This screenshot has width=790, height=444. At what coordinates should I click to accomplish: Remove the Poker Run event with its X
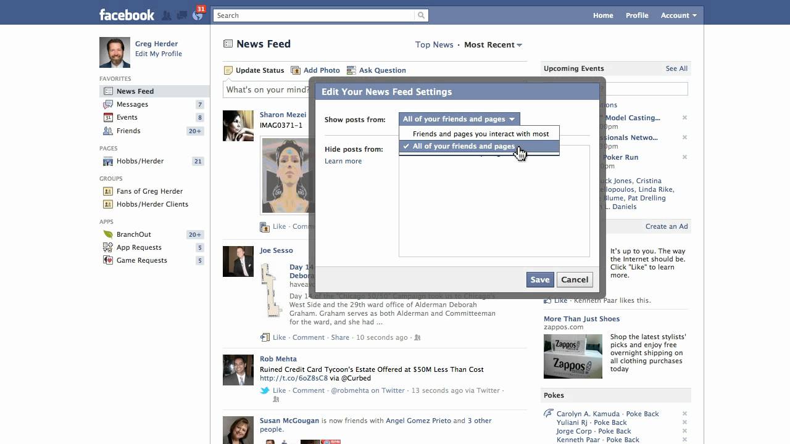coord(684,157)
